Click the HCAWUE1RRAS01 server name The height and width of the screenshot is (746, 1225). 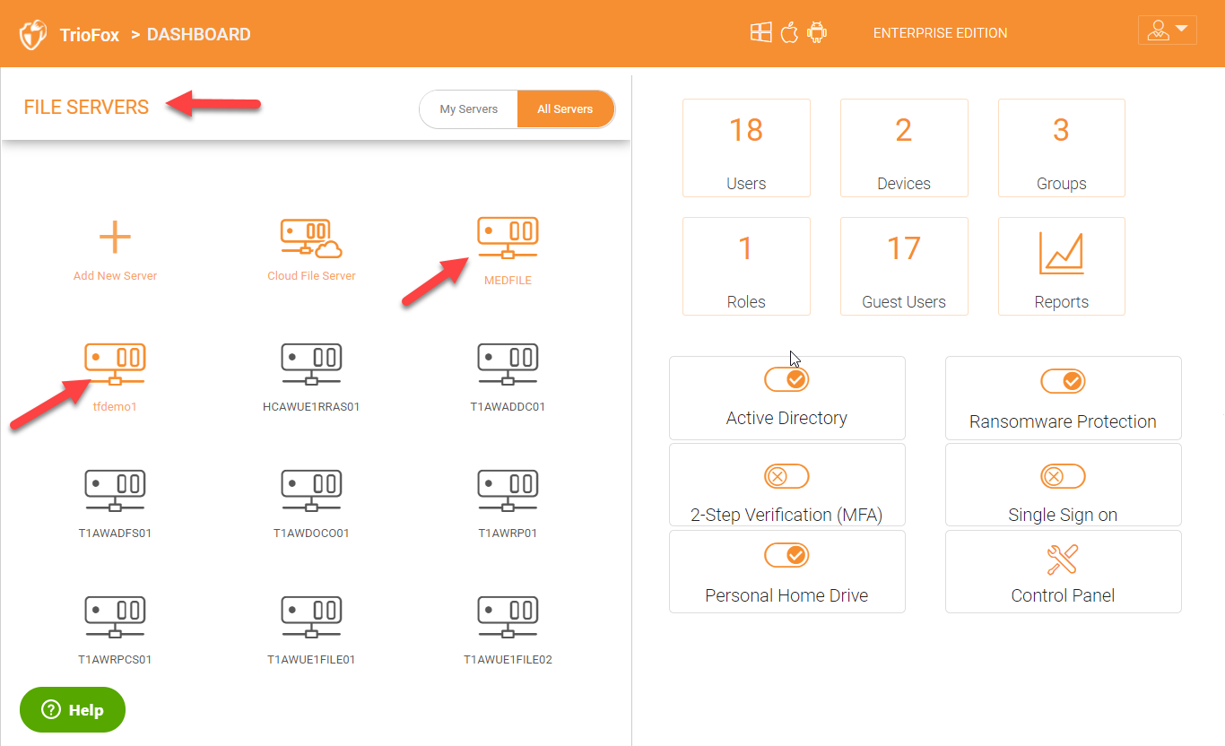(x=311, y=407)
